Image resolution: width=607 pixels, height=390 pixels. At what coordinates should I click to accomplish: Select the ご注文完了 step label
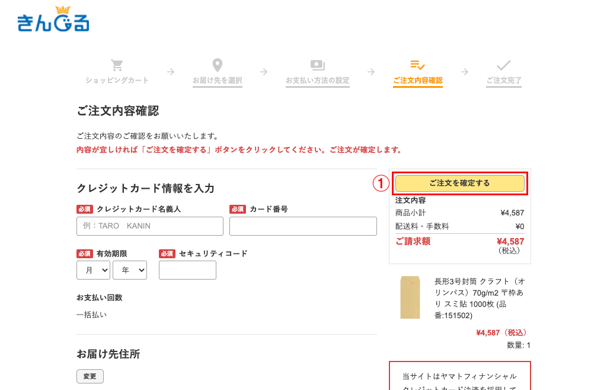coord(504,80)
